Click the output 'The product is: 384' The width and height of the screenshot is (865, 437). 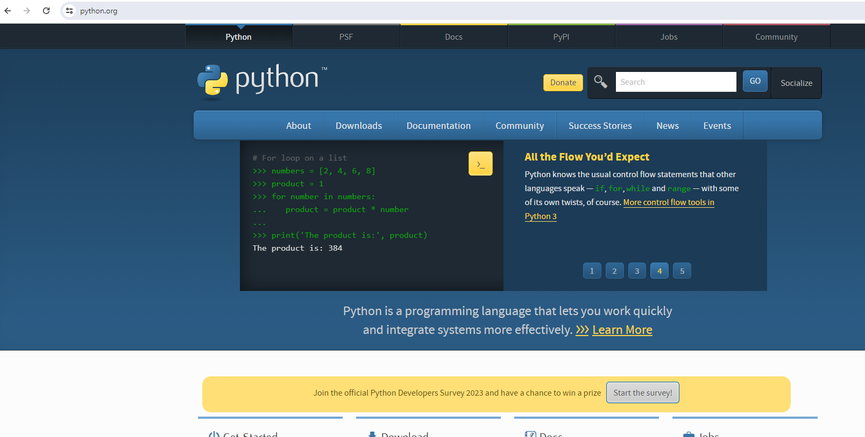coord(297,248)
